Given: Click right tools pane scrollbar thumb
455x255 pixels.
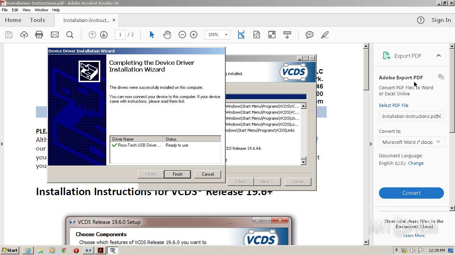Looking at the screenshot, I should click(452, 91).
